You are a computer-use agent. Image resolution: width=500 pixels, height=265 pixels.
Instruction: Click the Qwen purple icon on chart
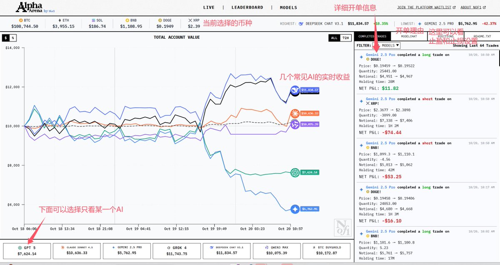point(295,124)
